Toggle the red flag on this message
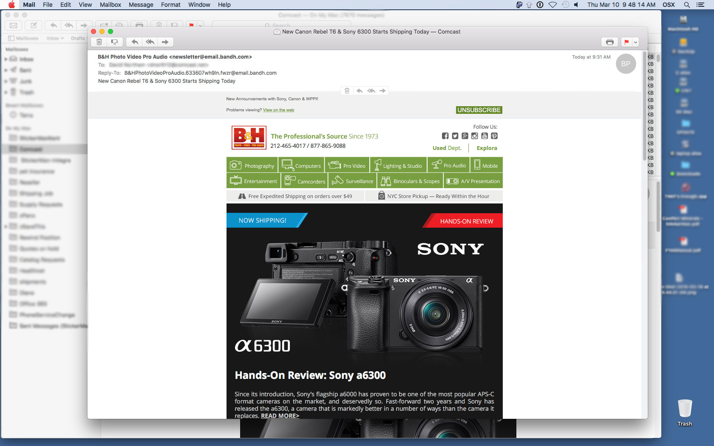 (626, 42)
